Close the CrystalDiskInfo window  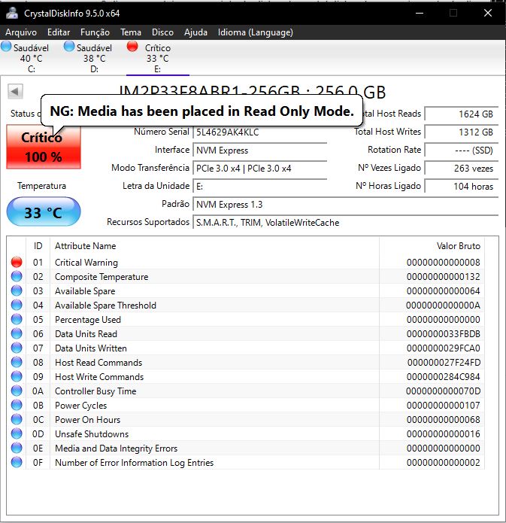tap(488, 13)
